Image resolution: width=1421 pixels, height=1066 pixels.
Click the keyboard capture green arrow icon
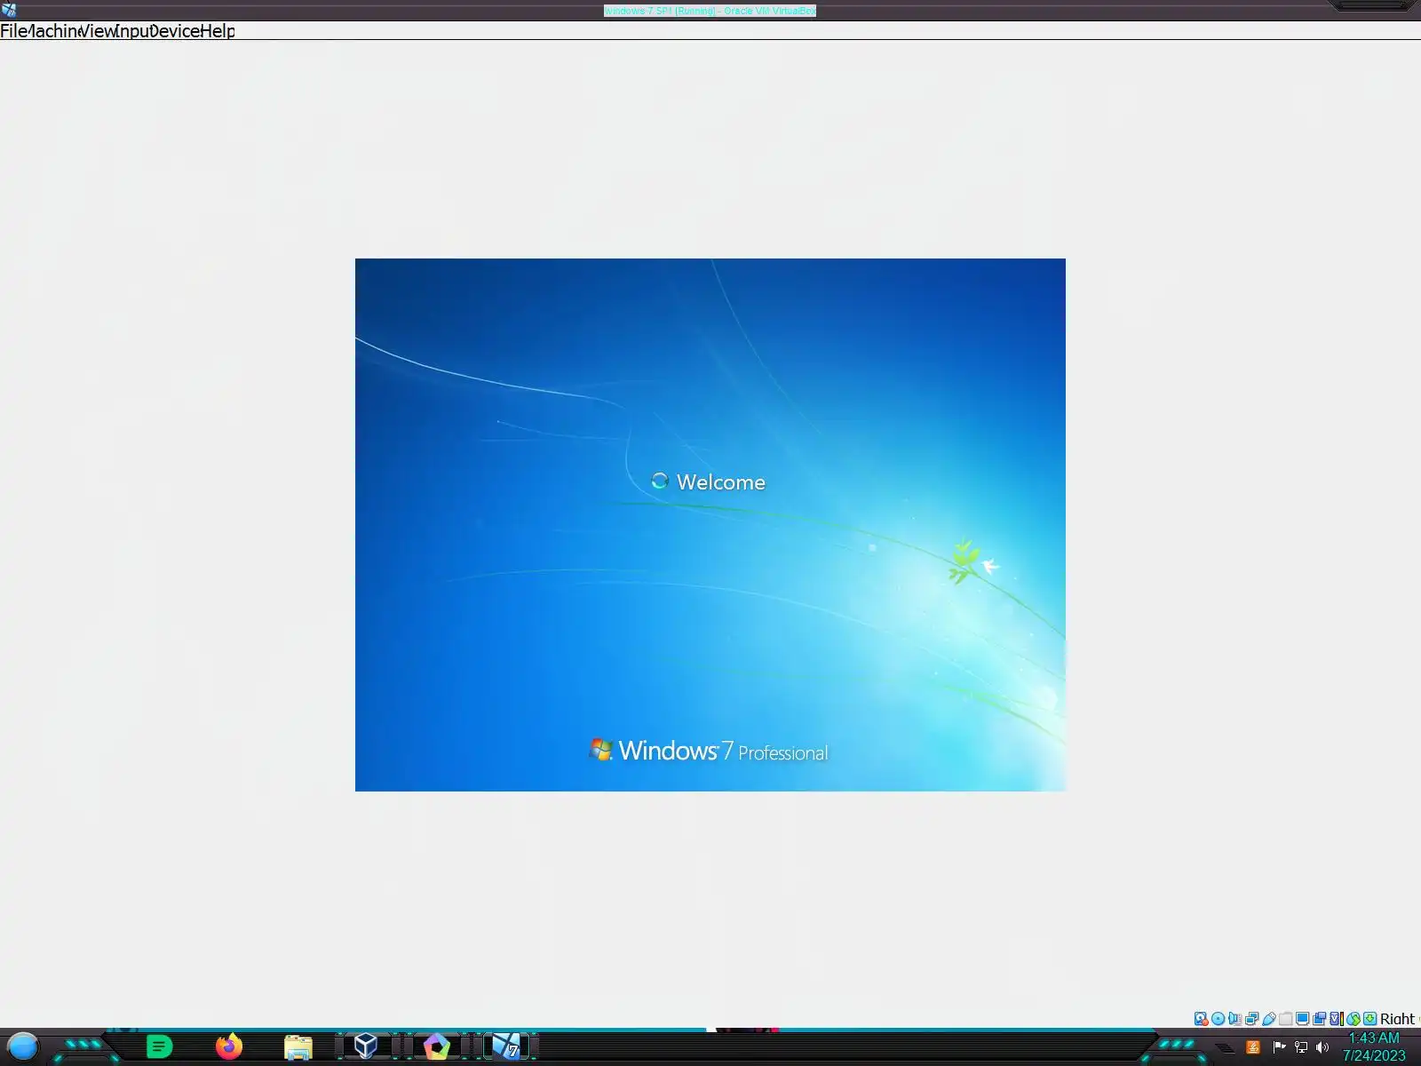coord(1369,1019)
